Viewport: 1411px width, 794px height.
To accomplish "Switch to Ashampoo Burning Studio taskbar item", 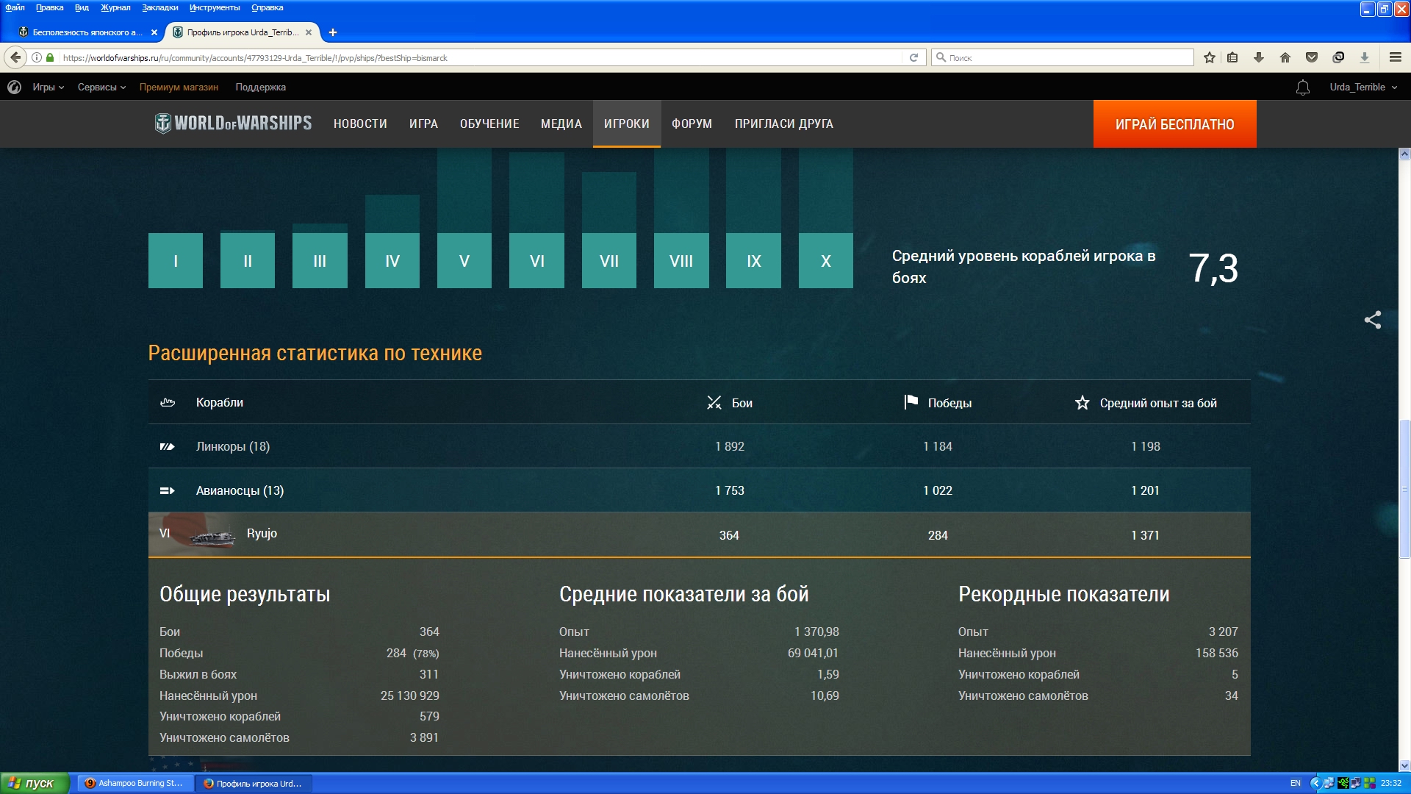I will click(135, 783).
